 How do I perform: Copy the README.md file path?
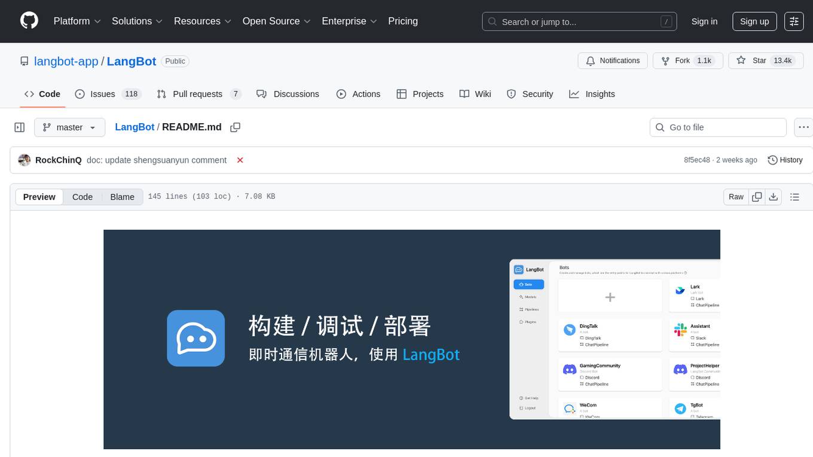tap(236, 127)
